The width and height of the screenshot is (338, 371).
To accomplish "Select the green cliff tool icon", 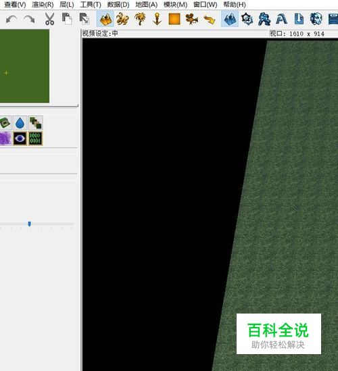I will 5,123.
